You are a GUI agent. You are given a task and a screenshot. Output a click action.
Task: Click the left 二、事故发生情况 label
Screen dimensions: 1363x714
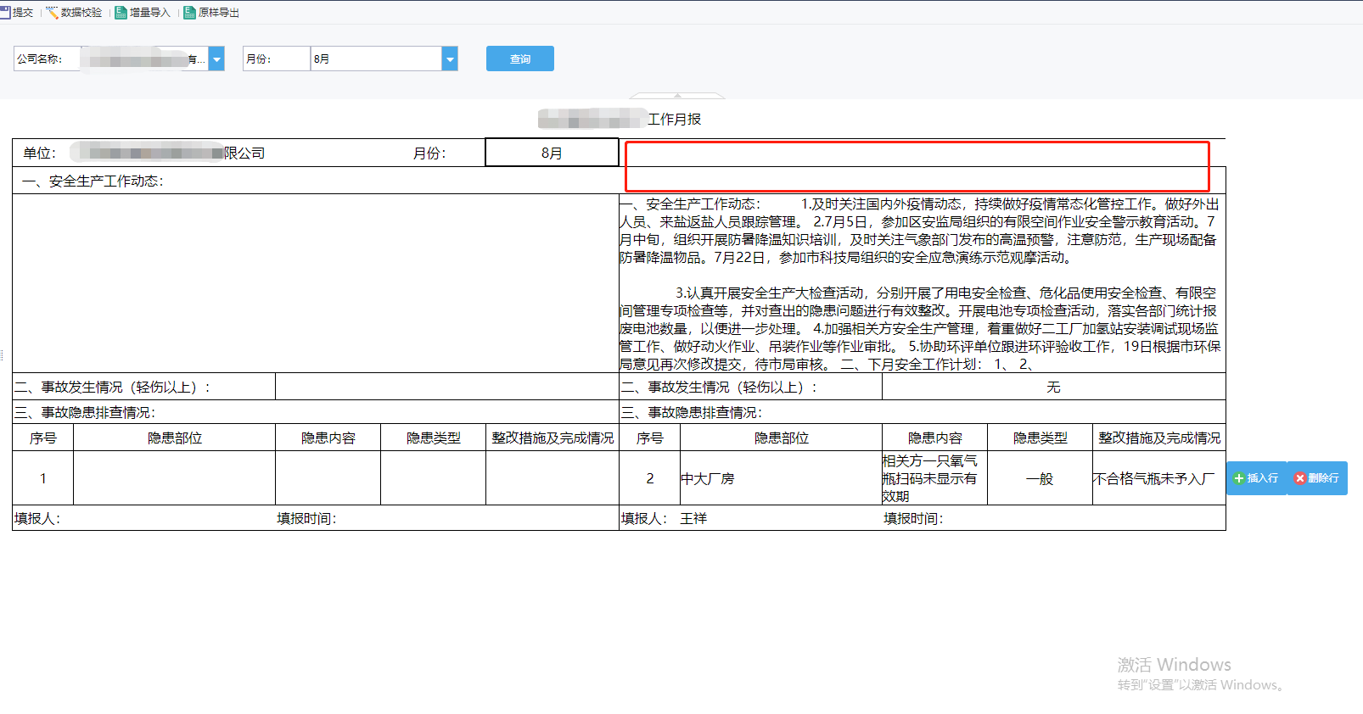pyautogui.click(x=113, y=387)
